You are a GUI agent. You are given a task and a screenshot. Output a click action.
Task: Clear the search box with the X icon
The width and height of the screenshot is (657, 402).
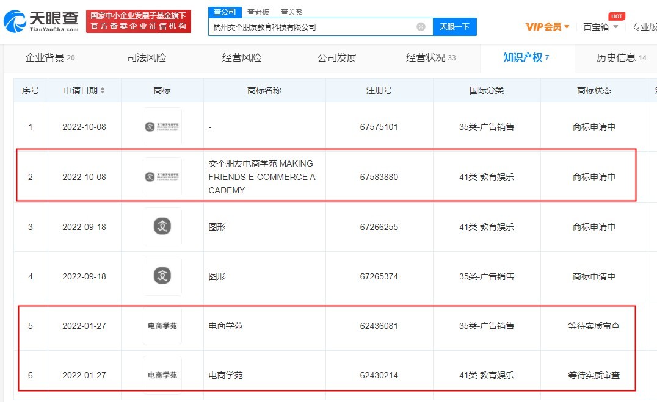421,27
